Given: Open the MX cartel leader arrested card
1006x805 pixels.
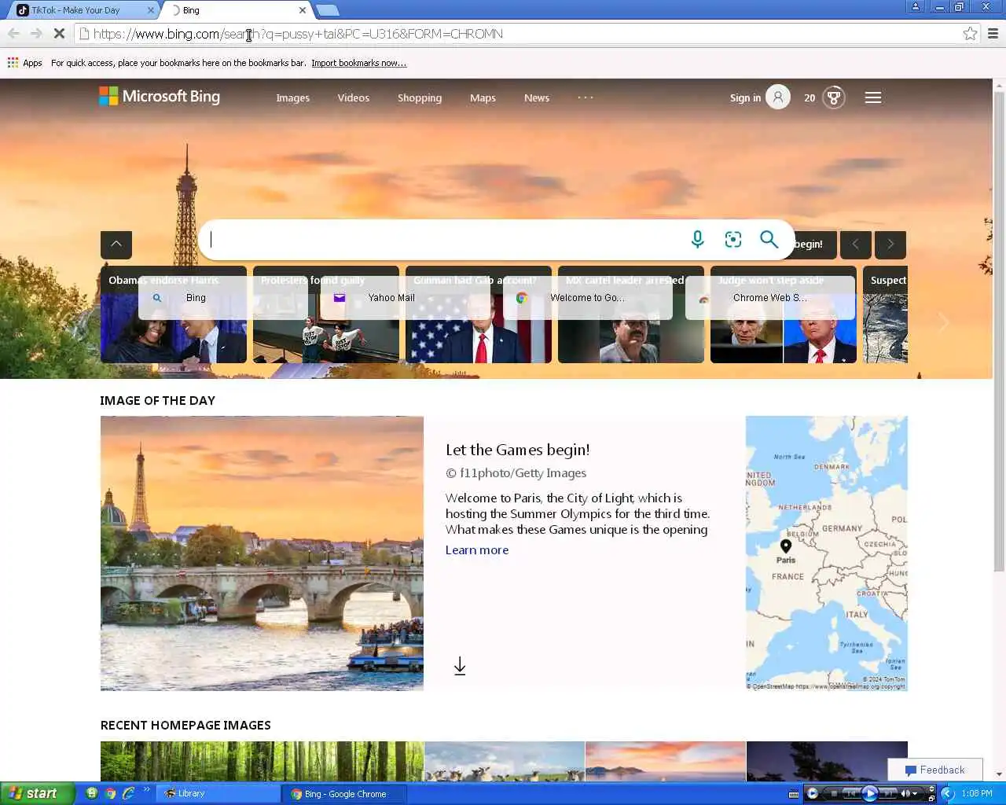Looking at the screenshot, I should 631,314.
